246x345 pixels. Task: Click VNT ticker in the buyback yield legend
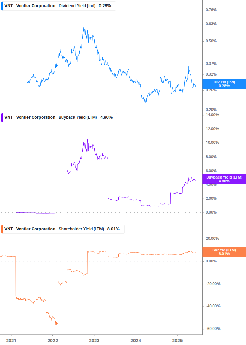(x=9, y=117)
